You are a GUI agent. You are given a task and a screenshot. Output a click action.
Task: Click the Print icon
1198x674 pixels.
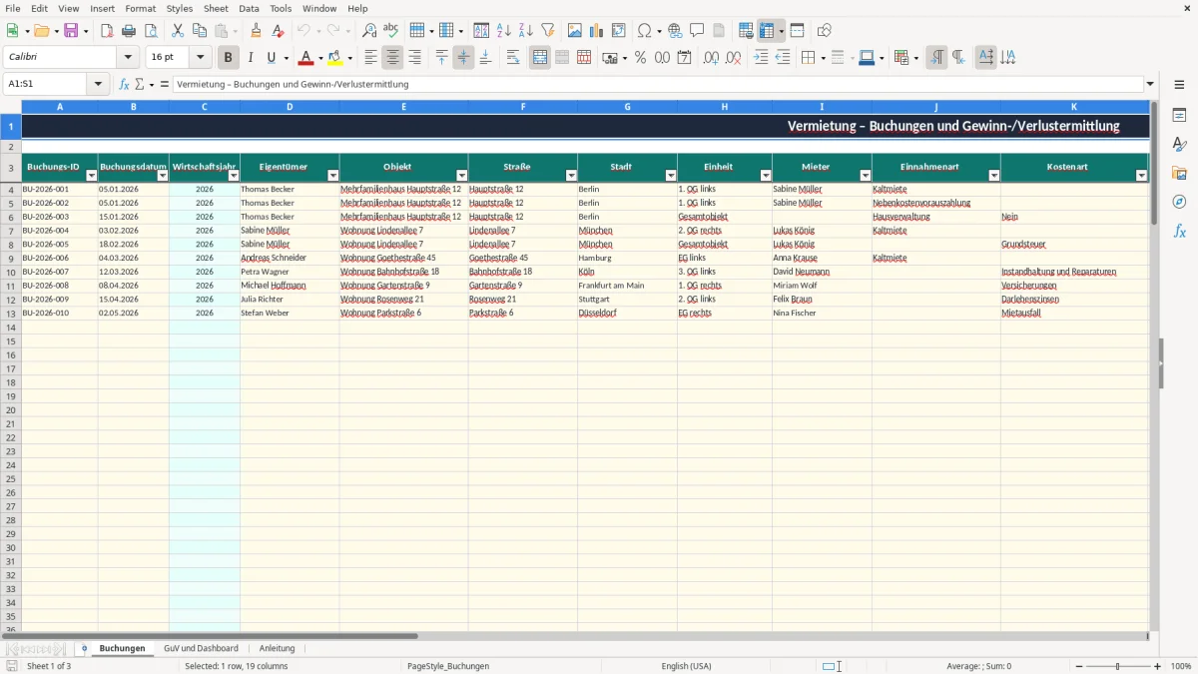tap(129, 31)
